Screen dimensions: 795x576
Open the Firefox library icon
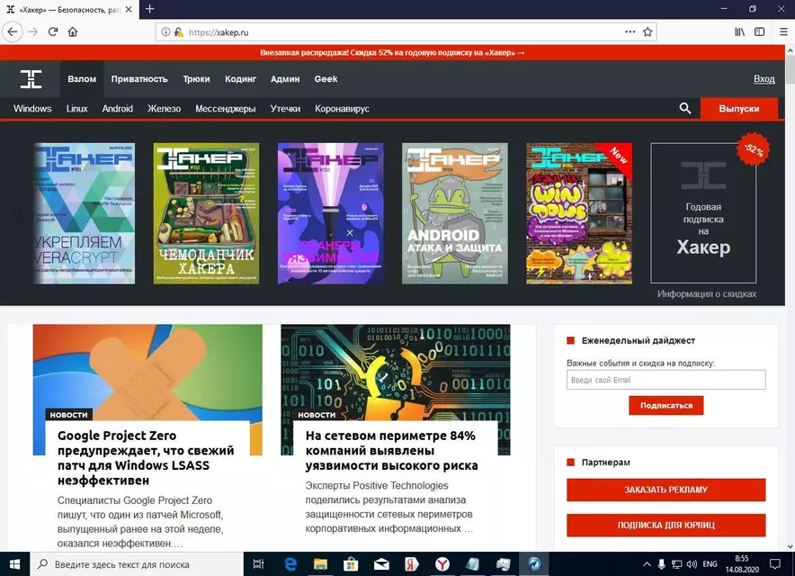tap(740, 32)
